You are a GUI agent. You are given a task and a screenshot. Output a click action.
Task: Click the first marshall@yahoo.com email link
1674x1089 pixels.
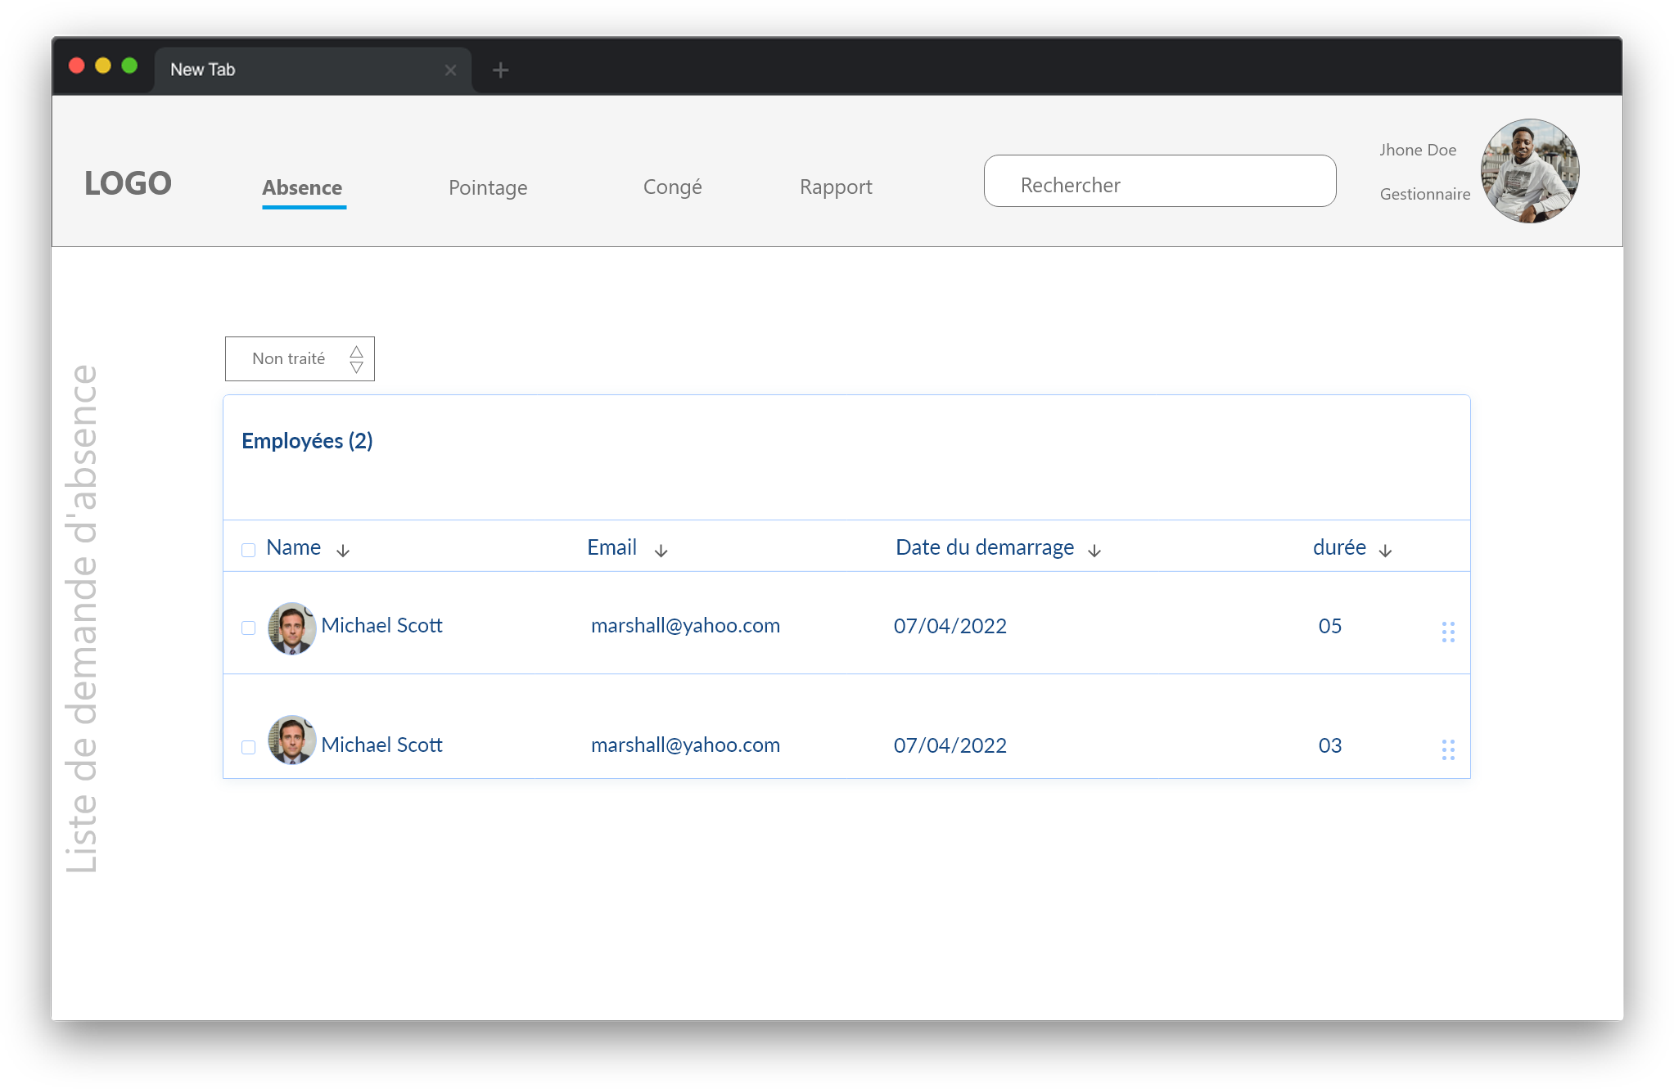(x=685, y=626)
